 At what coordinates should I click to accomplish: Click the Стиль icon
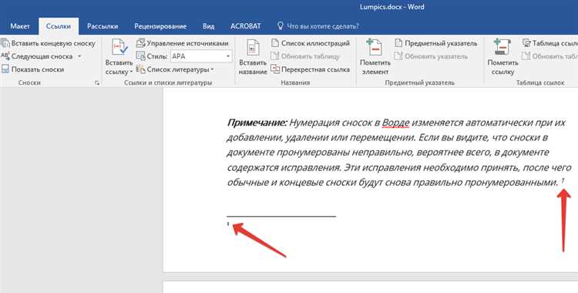pos(140,56)
